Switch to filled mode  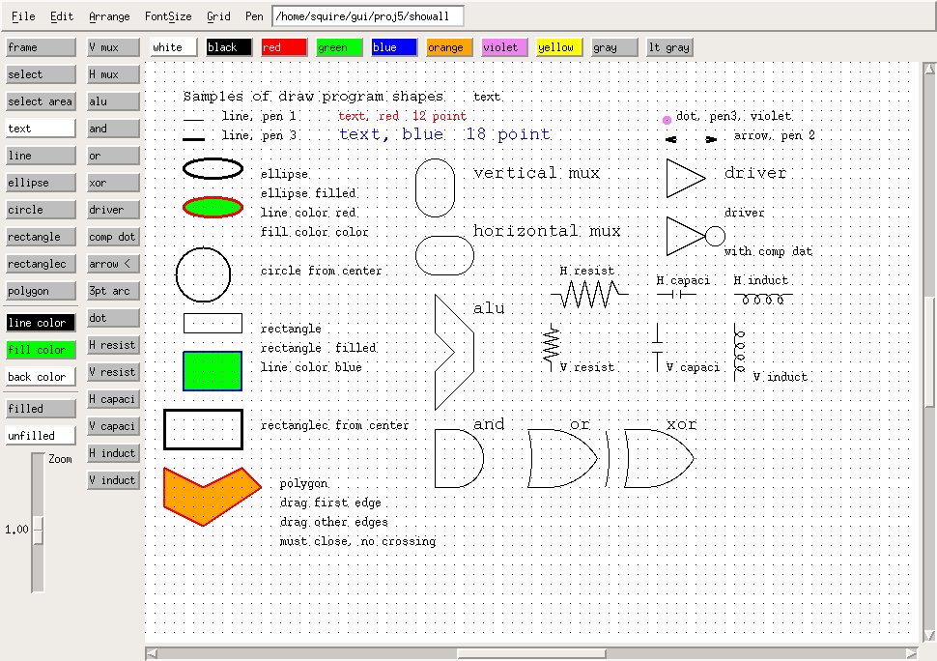[41, 409]
